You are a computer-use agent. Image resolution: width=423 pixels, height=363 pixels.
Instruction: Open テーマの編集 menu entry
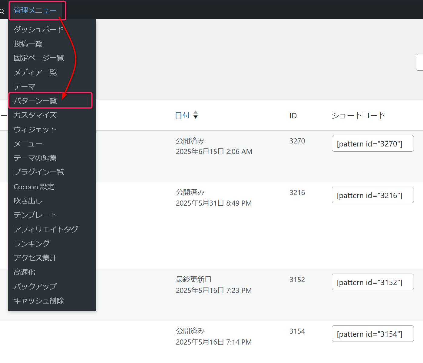point(35,158)
